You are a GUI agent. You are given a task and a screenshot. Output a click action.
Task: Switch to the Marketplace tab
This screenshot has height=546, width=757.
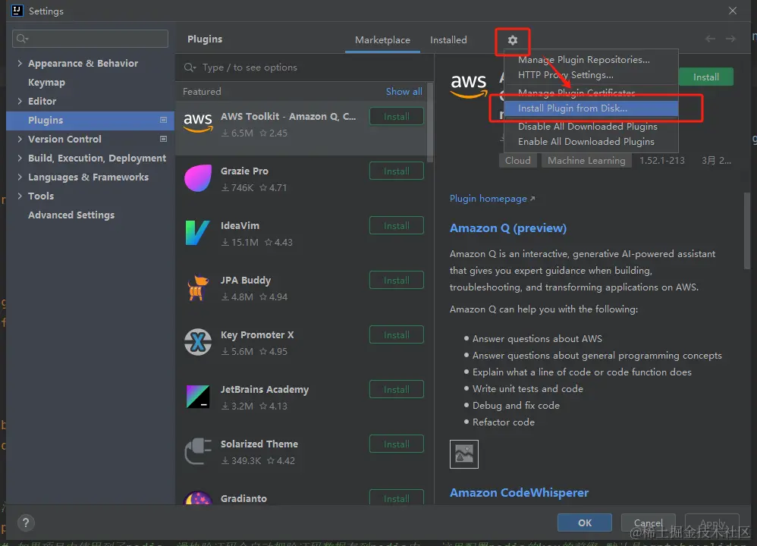point(382,40)
